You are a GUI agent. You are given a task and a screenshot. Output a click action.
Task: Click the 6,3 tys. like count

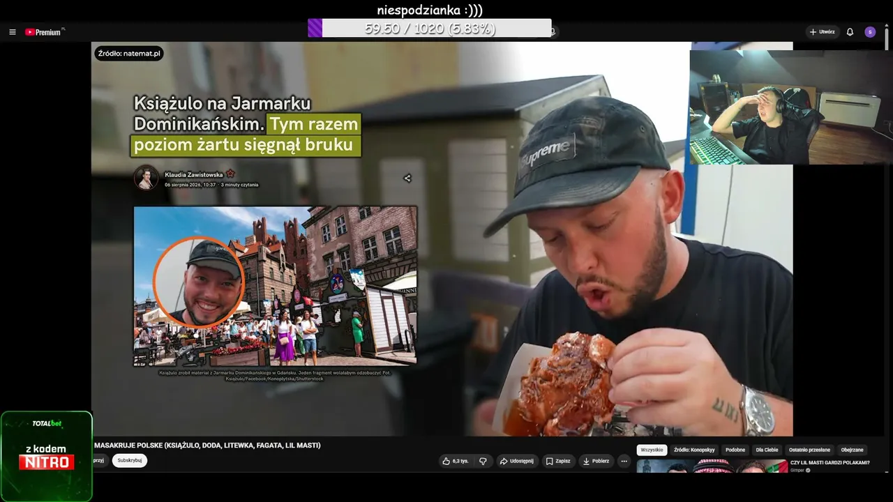pyautogui.click(x=460, y=461)
